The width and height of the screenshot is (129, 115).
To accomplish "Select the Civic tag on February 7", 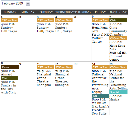I will tap(118, 20).
